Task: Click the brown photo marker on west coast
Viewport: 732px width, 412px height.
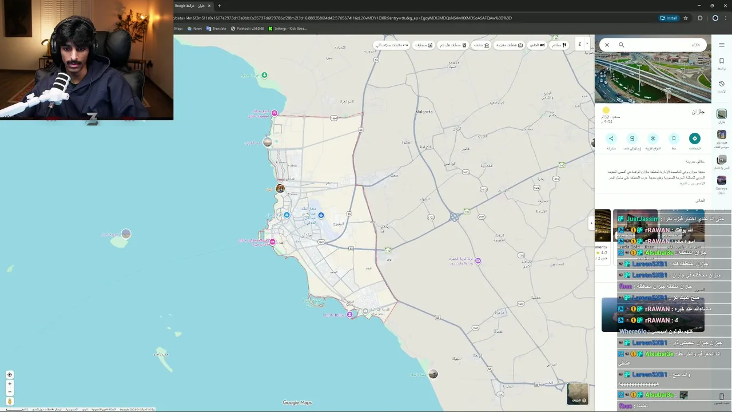Action: pos(280,188)
